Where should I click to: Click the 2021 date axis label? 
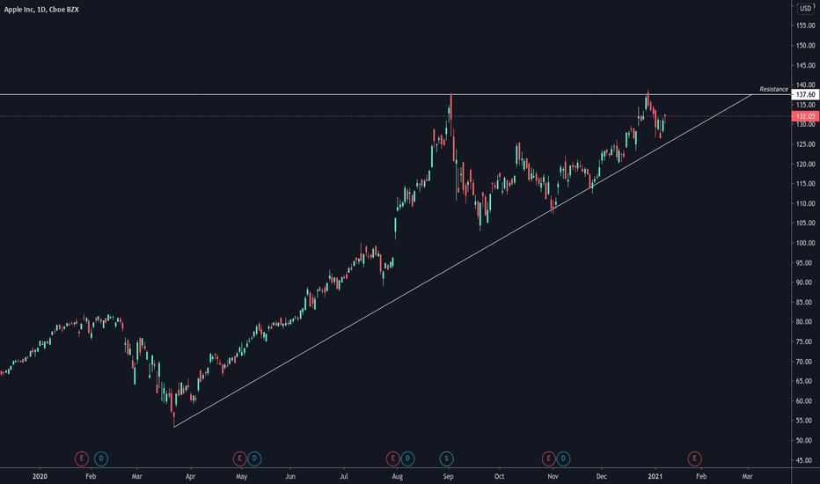[655, 476]
